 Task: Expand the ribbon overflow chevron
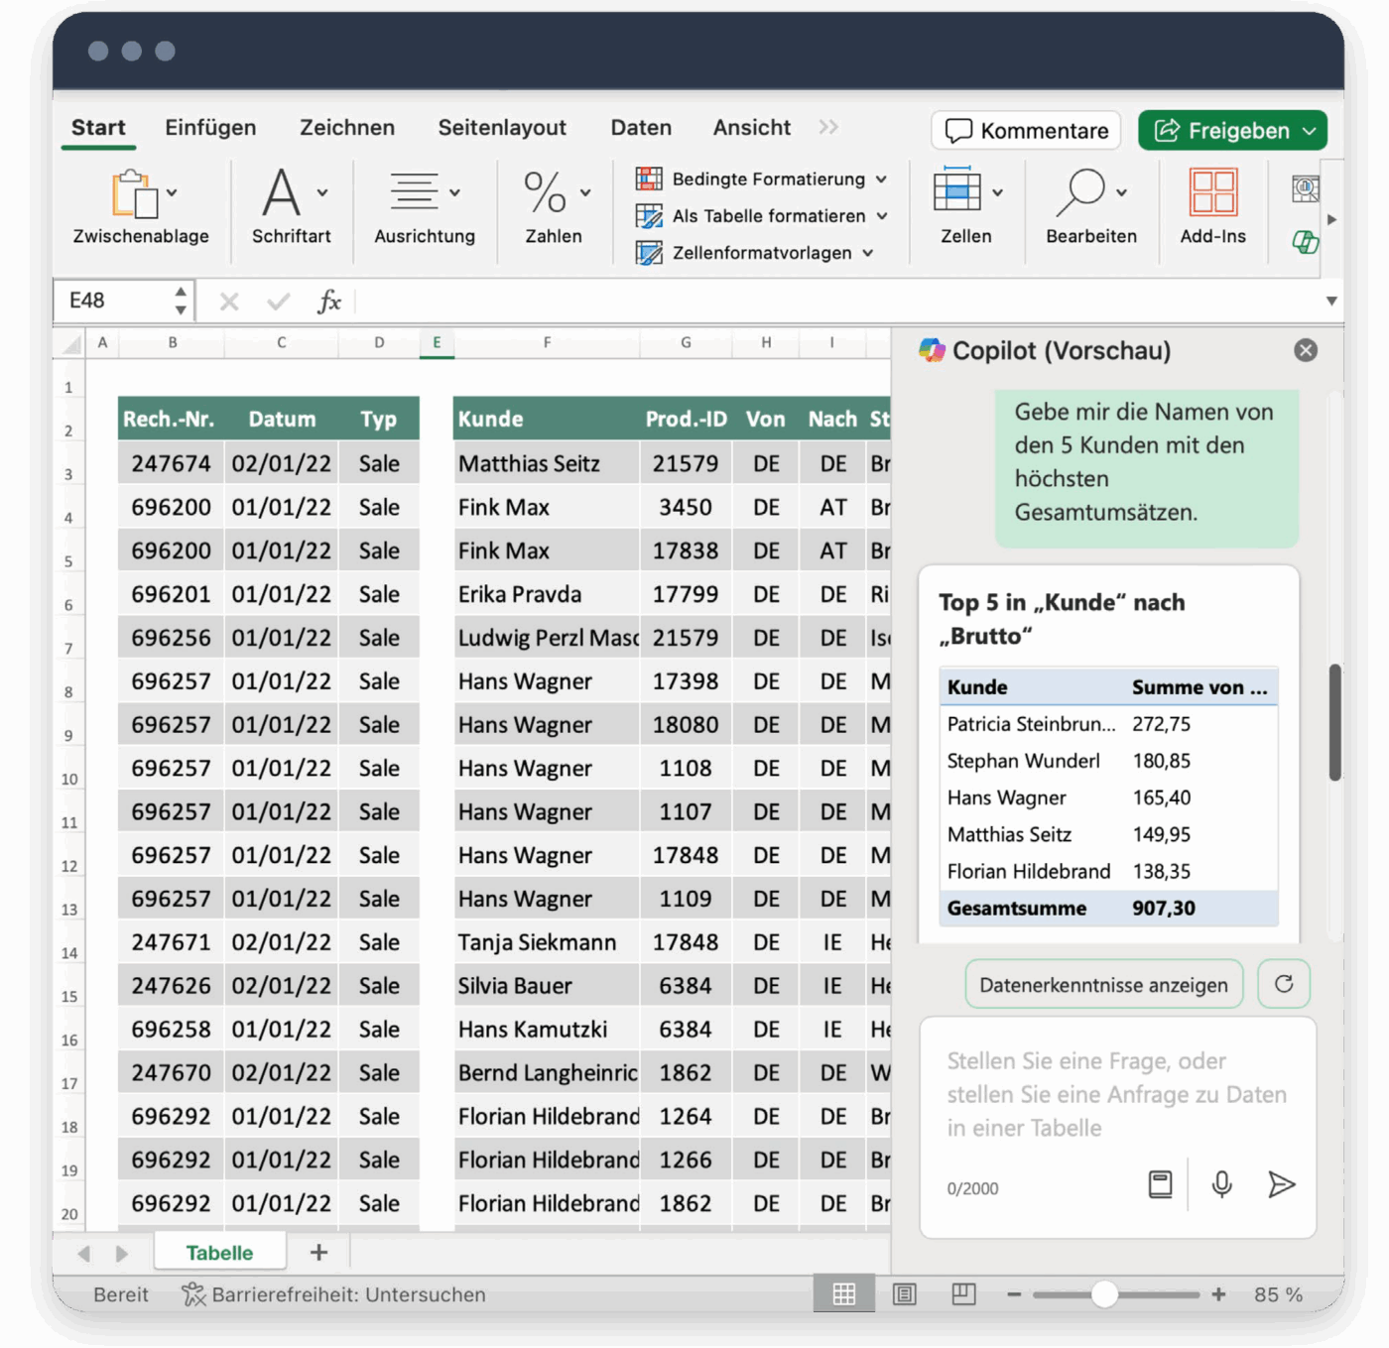829,129
